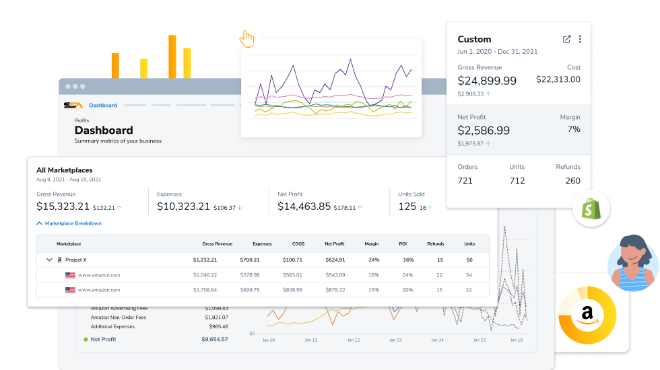
Task: Click the SSA logo in header
Action: 73,105
